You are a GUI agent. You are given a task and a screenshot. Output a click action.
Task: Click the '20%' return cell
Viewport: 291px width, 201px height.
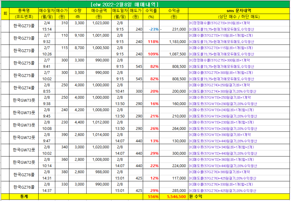tap(151, 91)
